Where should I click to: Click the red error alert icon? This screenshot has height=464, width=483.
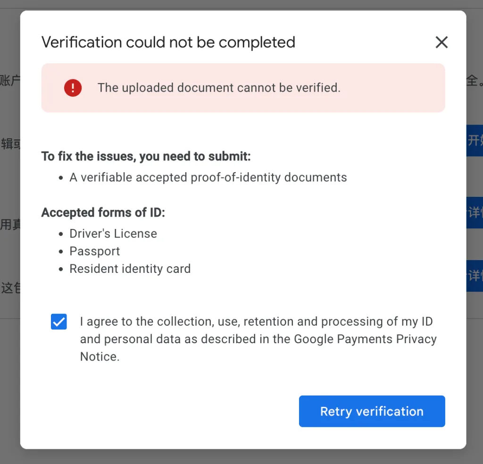click(73, 88)
